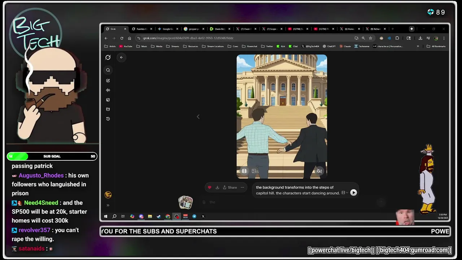
Task: Unlike the post with red heart
Action: pyautogui.click(x=209, y=187)
